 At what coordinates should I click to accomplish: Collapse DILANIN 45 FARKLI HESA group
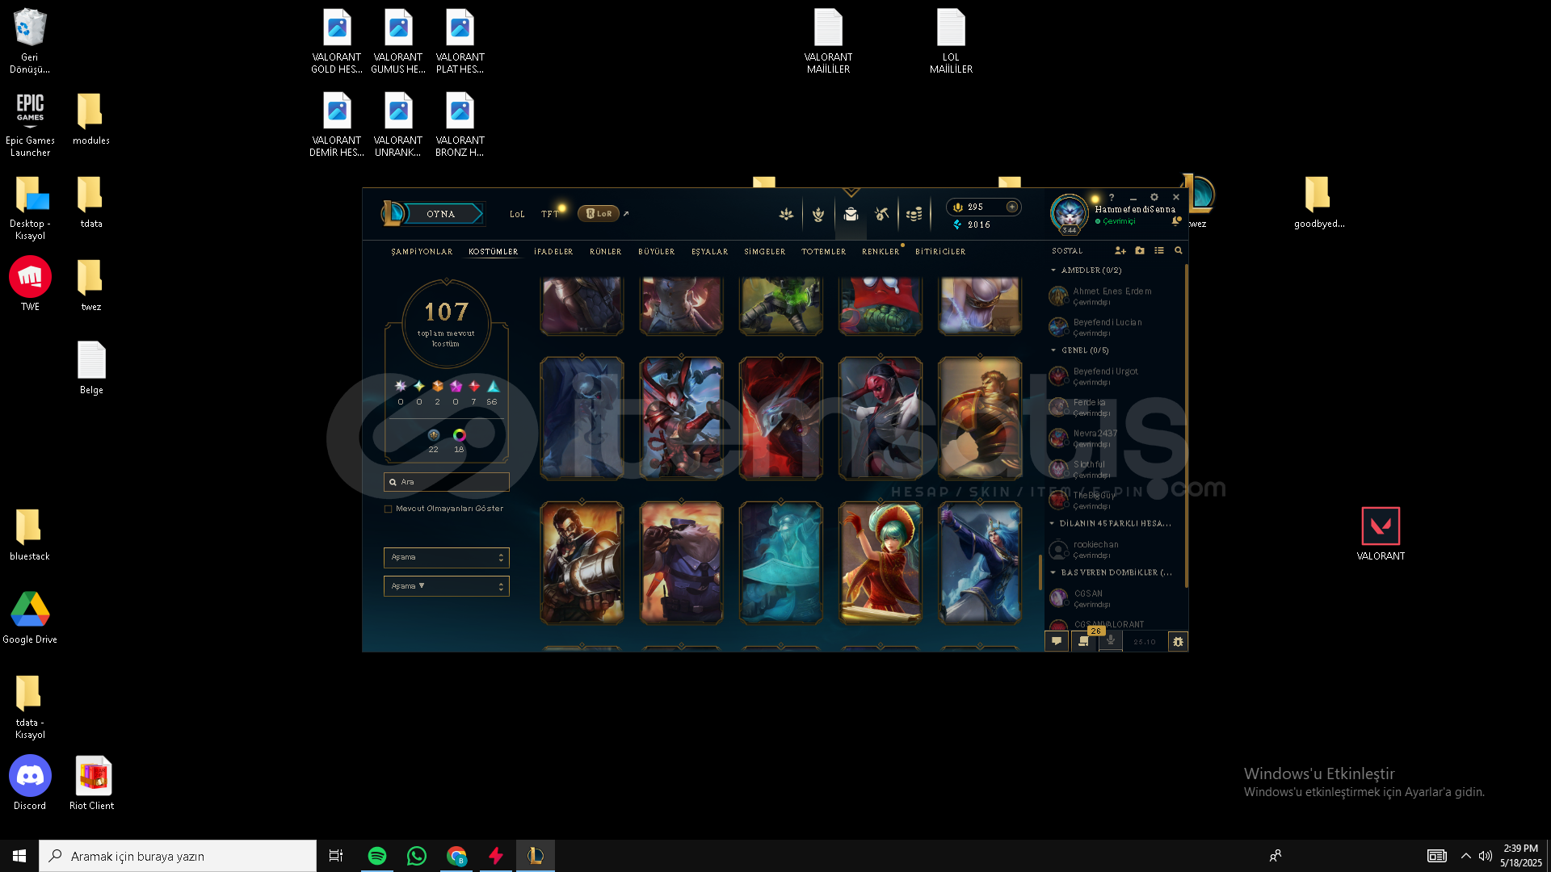(x=1053, y=523)
